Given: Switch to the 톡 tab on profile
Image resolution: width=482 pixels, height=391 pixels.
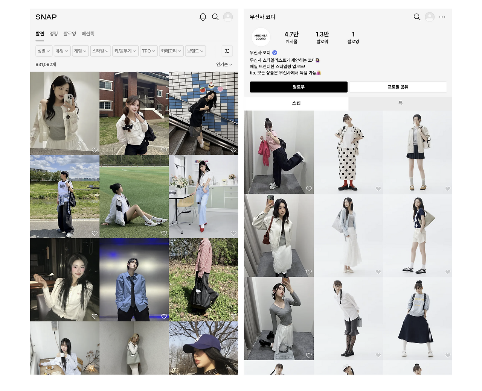Looking at the screenshot, I should point(400,103).
